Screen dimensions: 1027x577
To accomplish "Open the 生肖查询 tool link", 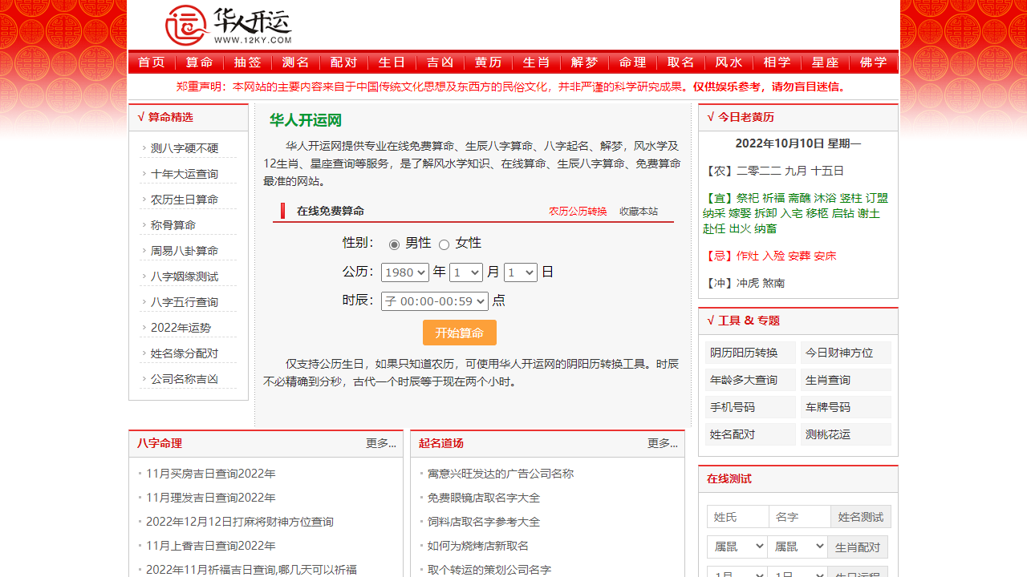I will point(846,380).
